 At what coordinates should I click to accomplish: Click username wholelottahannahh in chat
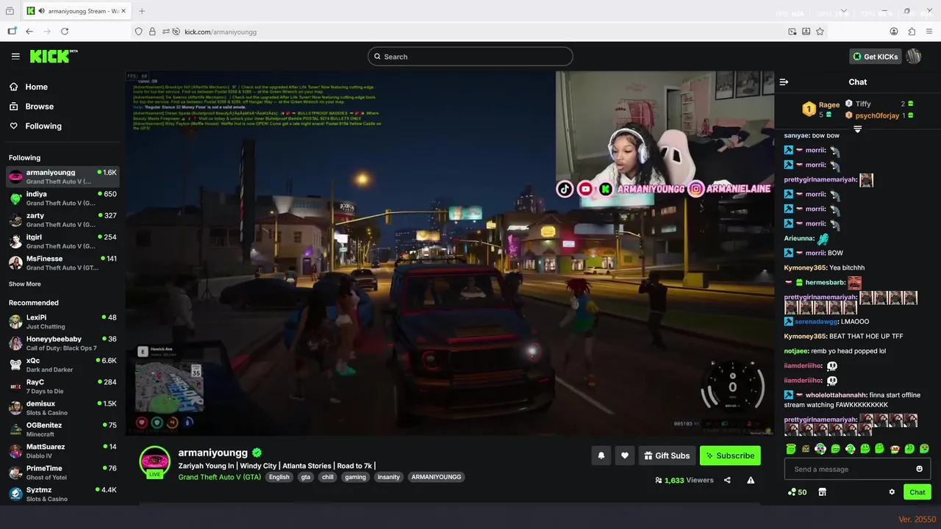coord(836,395)
